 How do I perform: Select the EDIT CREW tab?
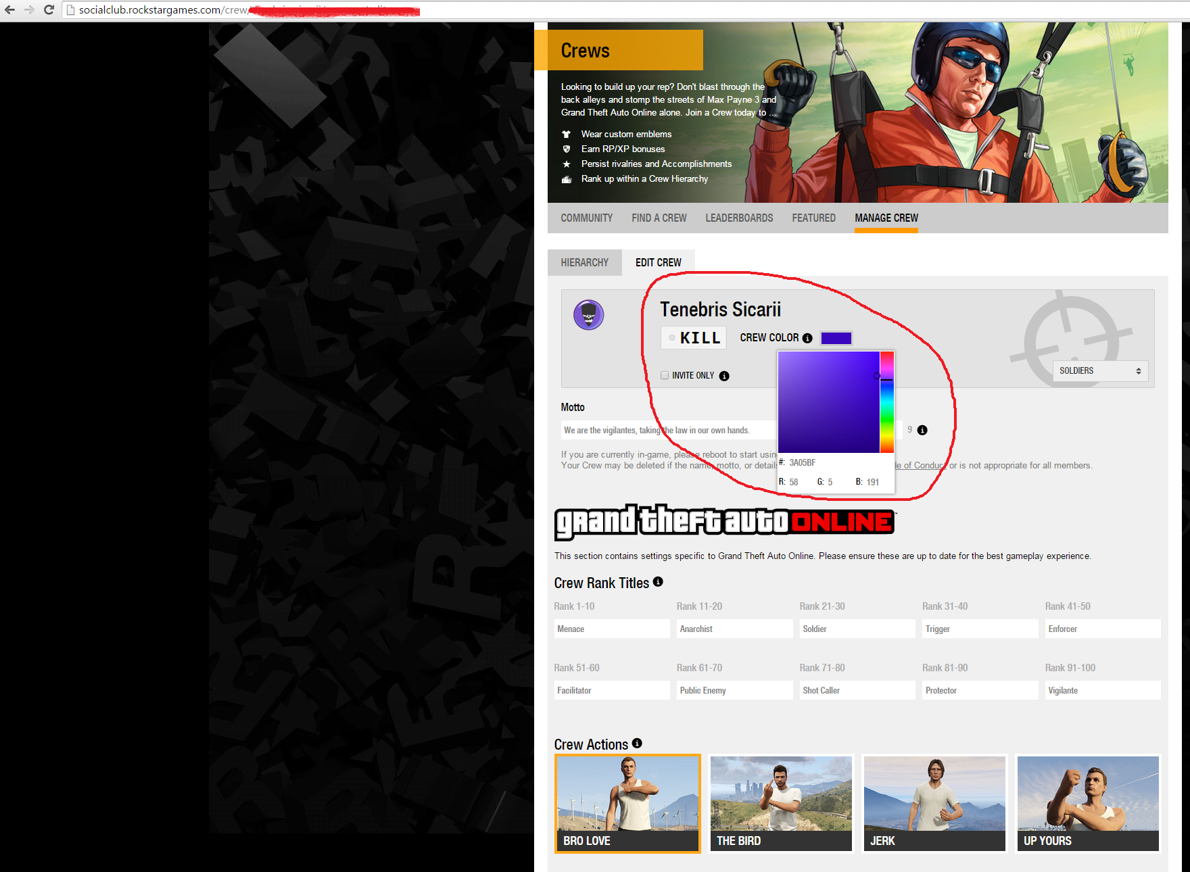(659, 262)
